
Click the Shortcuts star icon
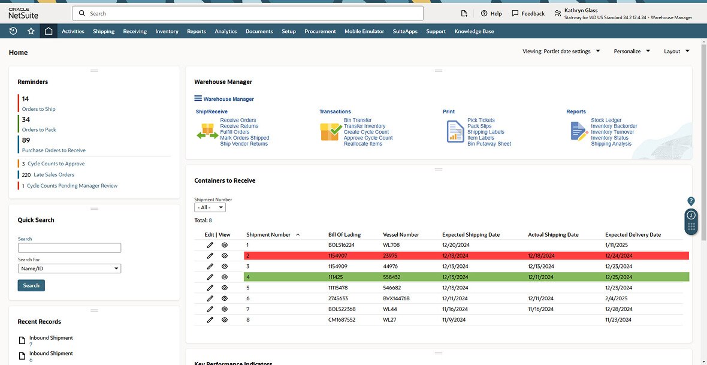point(31,31)
